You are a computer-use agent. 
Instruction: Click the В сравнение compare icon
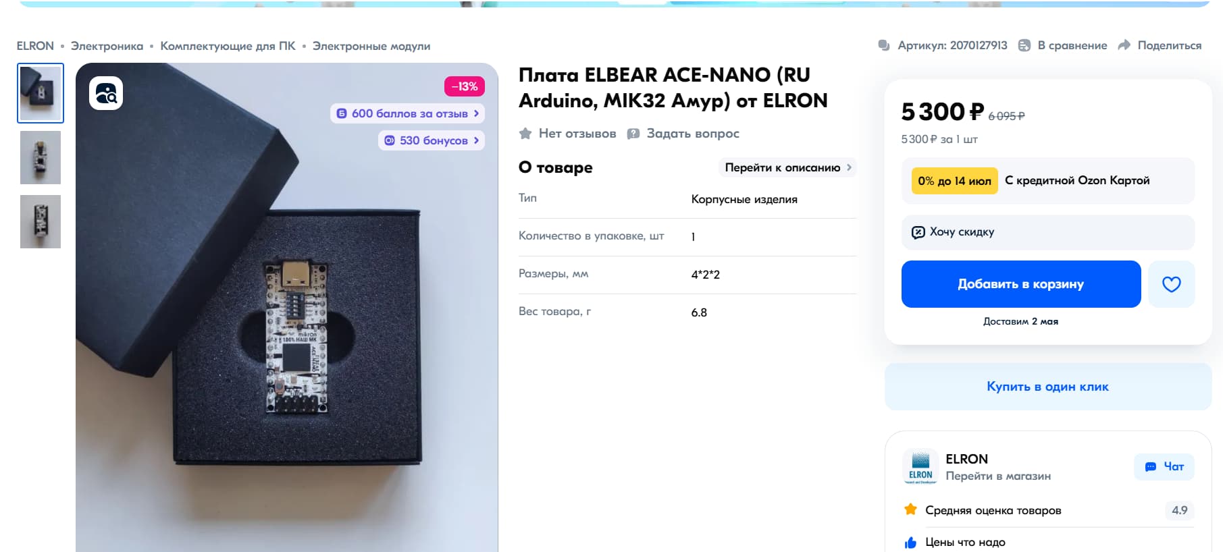pyautogui.click(x=1024, y=45)
